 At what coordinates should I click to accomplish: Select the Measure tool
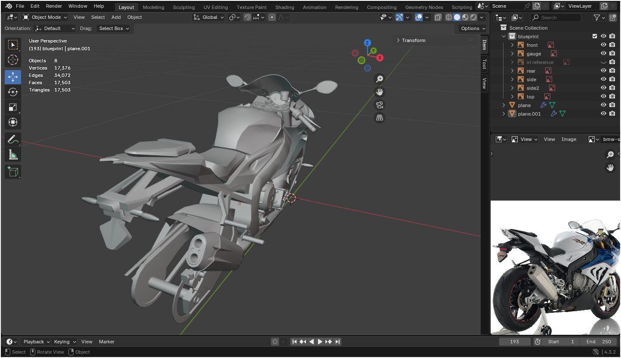click(x=13, y=155)
